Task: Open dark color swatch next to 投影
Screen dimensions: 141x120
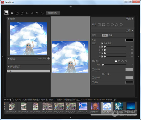Action: tap(129, 82)
